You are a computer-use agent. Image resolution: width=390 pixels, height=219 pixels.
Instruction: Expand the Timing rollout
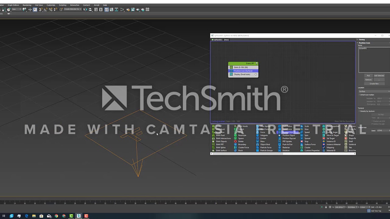point(362,40)
